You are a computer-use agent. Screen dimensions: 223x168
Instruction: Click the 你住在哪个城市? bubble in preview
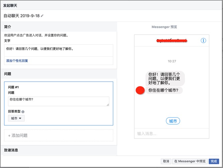tap(164, 90)
